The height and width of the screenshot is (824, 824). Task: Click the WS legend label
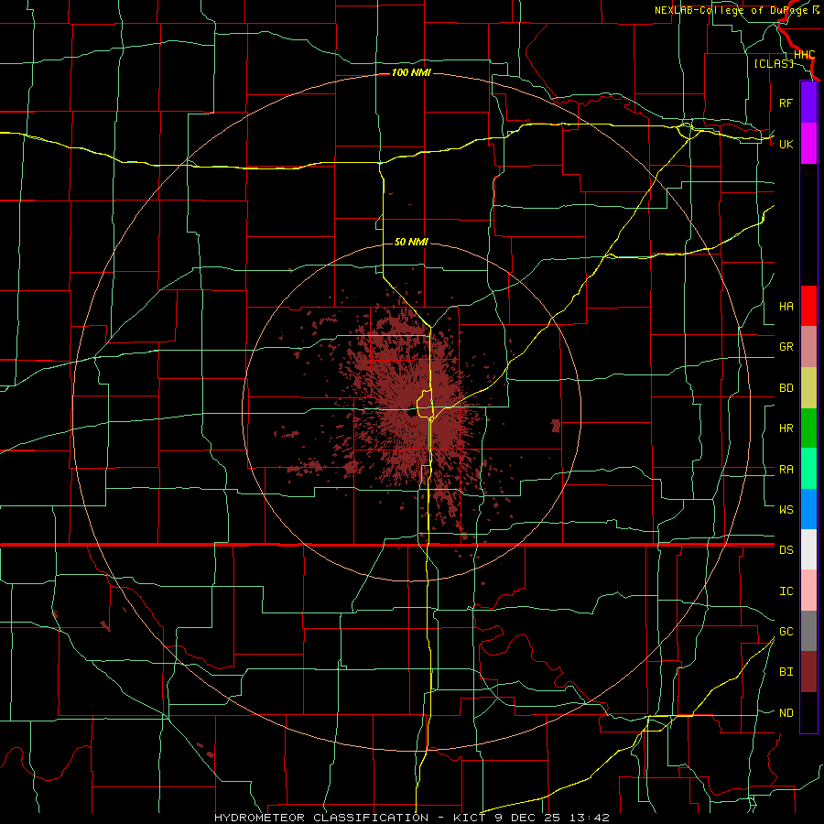point(786,509)
